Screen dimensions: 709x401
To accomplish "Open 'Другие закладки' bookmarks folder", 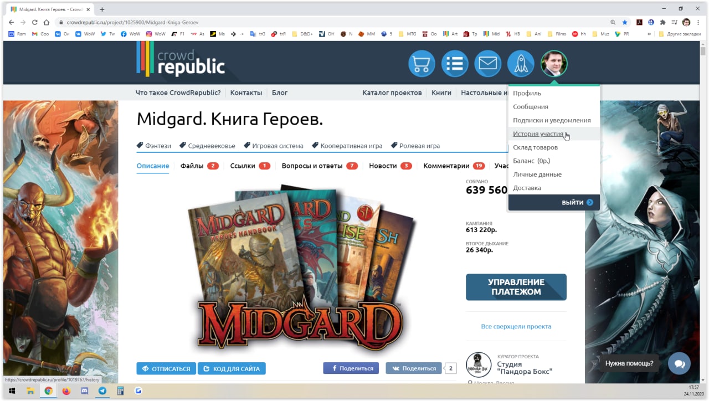I will coord(679,34).
